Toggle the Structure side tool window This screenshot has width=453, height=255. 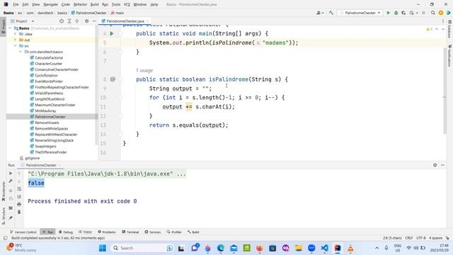click(x=3, y=215)
